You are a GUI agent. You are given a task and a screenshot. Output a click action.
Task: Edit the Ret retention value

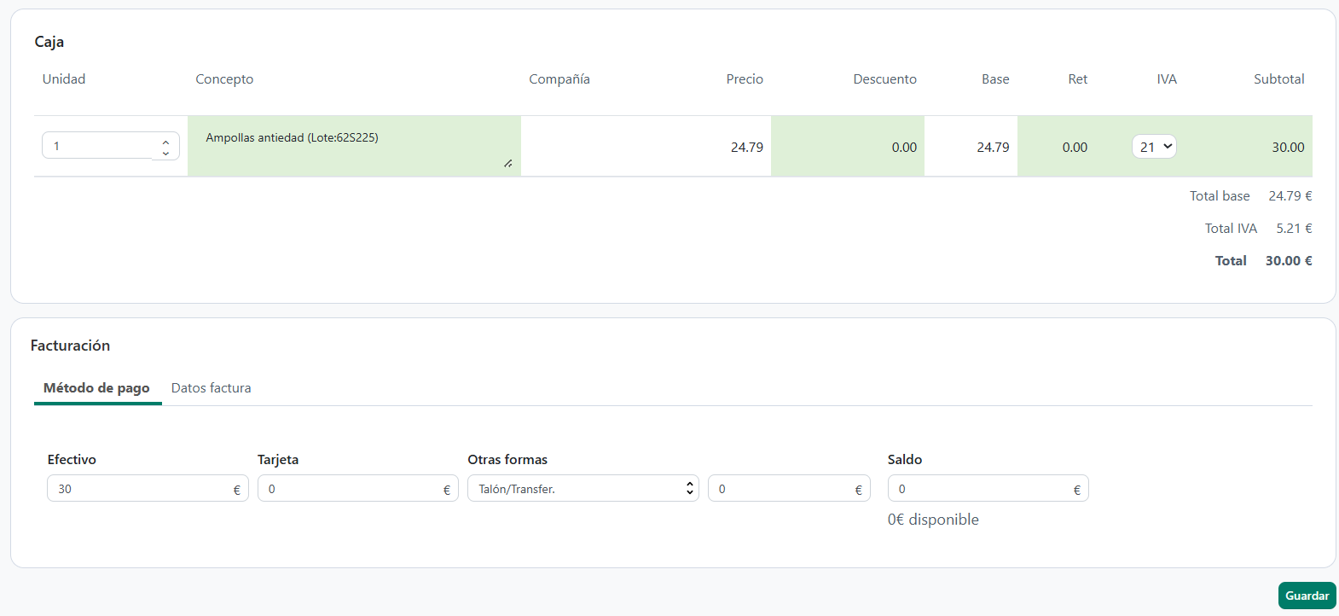pyautogui.click(x=1074, y=148)
